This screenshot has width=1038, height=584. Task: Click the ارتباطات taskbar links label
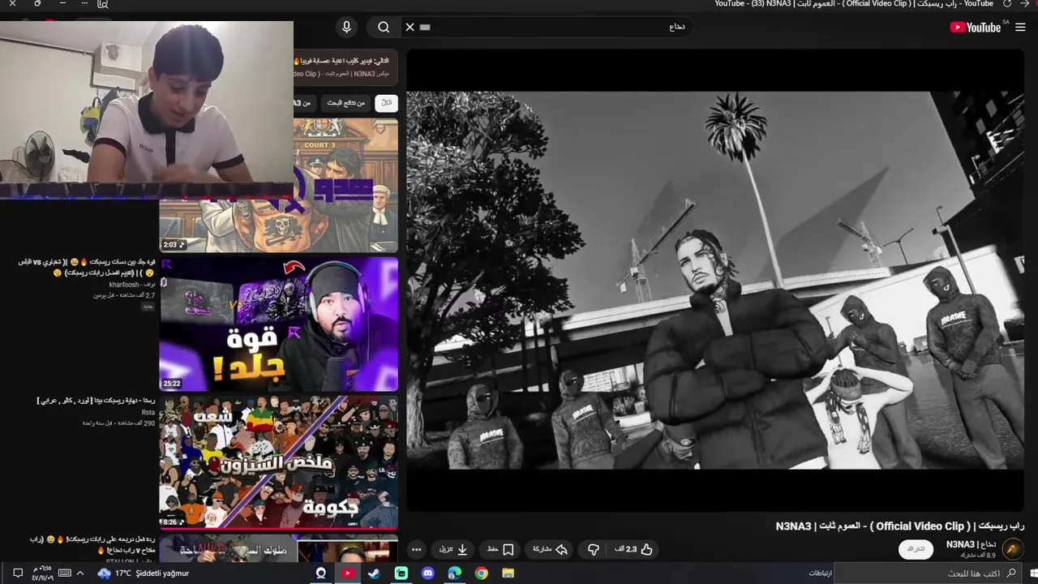click(x=820, y=573)
